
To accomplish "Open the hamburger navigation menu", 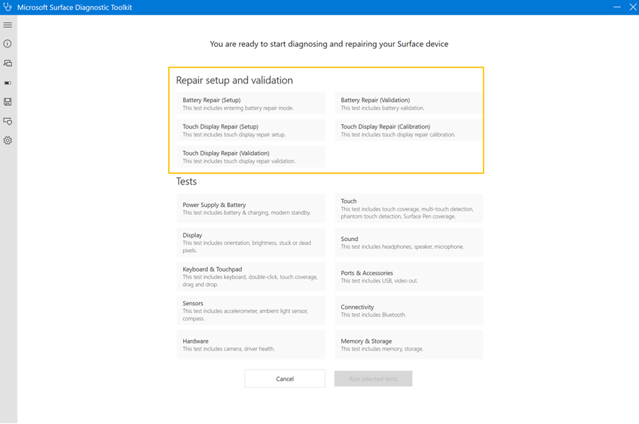I will tap(8, 25).
